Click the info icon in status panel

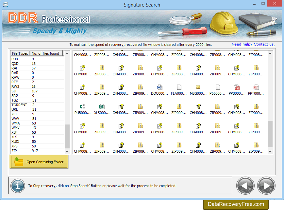18,186
